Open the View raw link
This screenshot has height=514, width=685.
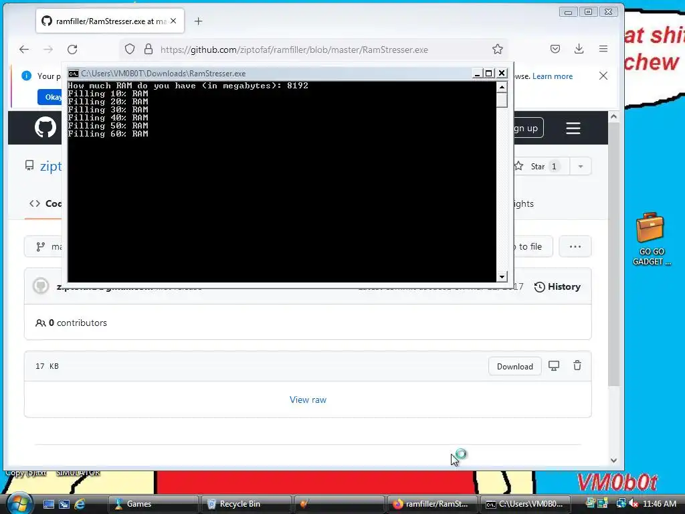point(308,400)
